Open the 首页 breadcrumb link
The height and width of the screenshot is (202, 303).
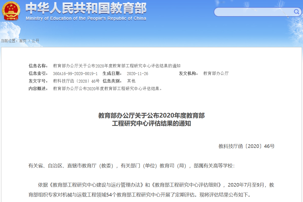coord(23,41)
